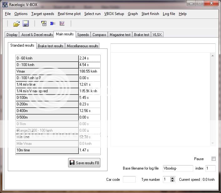Save using the floppy disk toolbar icon
Viewport: 221px width, 193px height.
(26, 23)
